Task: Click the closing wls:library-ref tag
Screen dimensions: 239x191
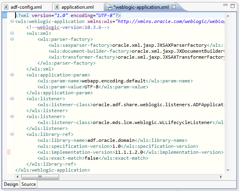Action: pos(51,164)
